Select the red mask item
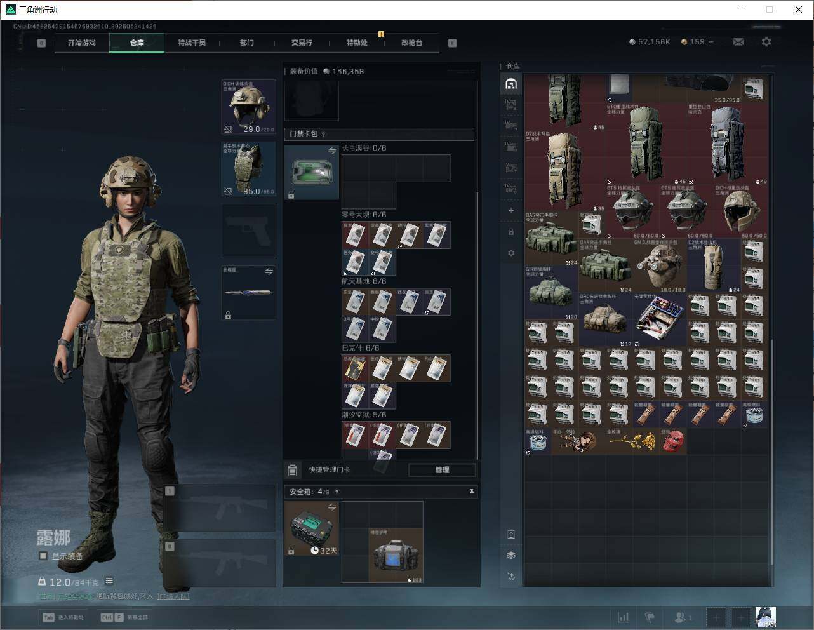This screenshot has width=814, height=630. click(674, 441)
